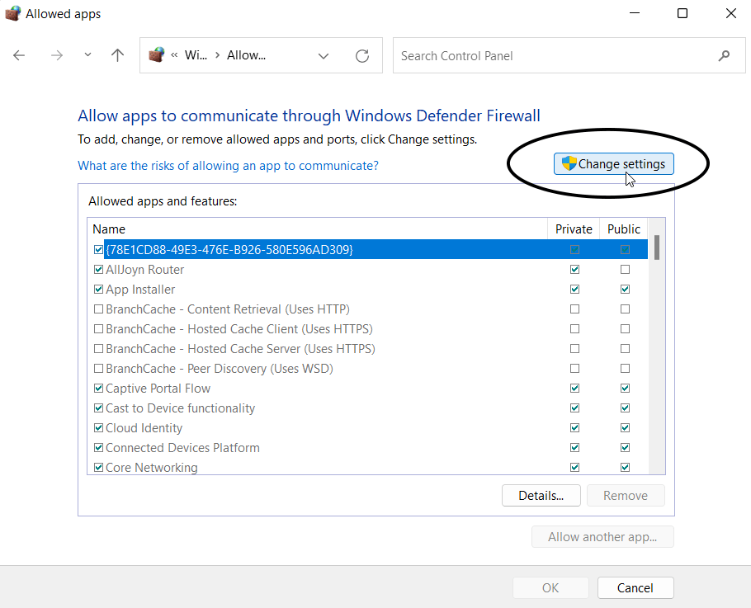The image size is (751, 608).
Task: Click the up-one-level arrow
Action: click(x=117, y=55)
